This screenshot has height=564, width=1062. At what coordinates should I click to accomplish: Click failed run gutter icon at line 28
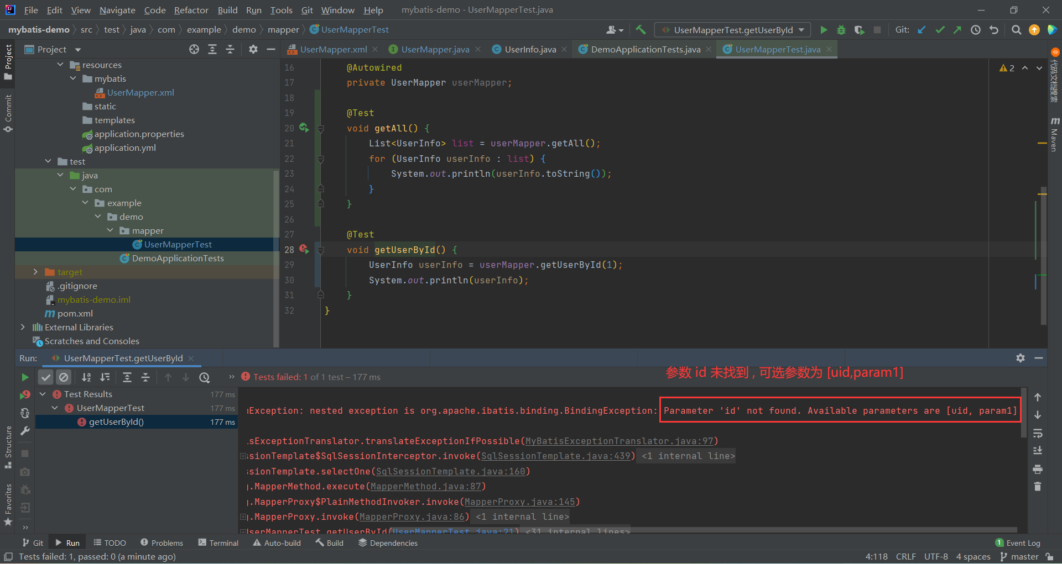(x=304, y=249)
